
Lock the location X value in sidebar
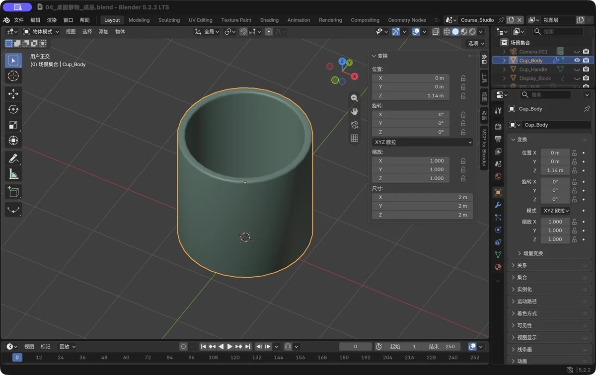click(x=463, y=78)
